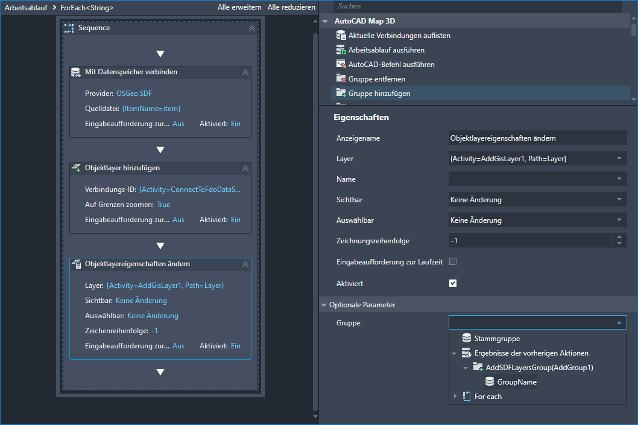This screenshot has height=425, width=638.
Task: Increase Zeichnungsreihenfolge value
Action: (619, 237)
